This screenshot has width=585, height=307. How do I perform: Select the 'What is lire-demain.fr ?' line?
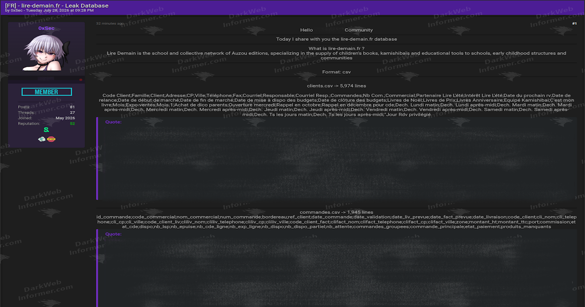pos(336,49)
